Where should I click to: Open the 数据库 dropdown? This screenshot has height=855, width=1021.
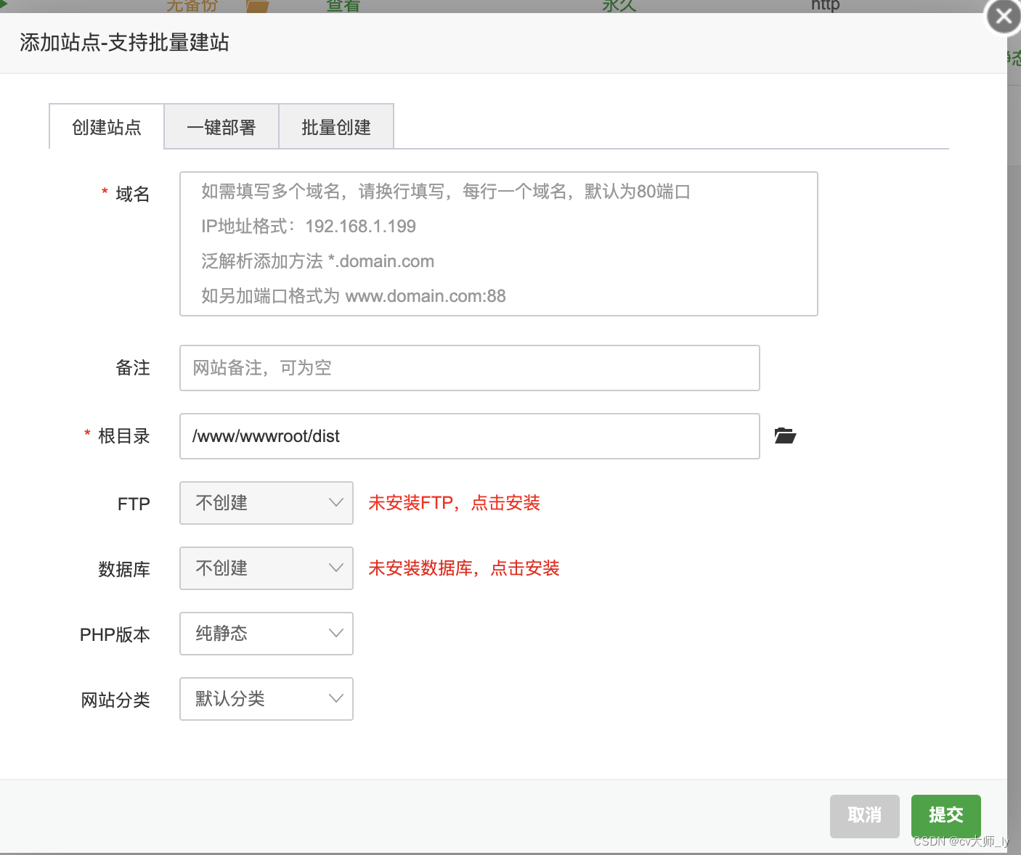267,568
